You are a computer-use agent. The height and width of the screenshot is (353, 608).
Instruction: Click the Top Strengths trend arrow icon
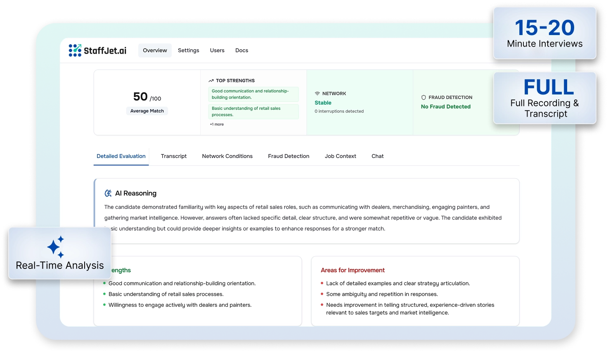pyautogui.click(x=211, y=81)
